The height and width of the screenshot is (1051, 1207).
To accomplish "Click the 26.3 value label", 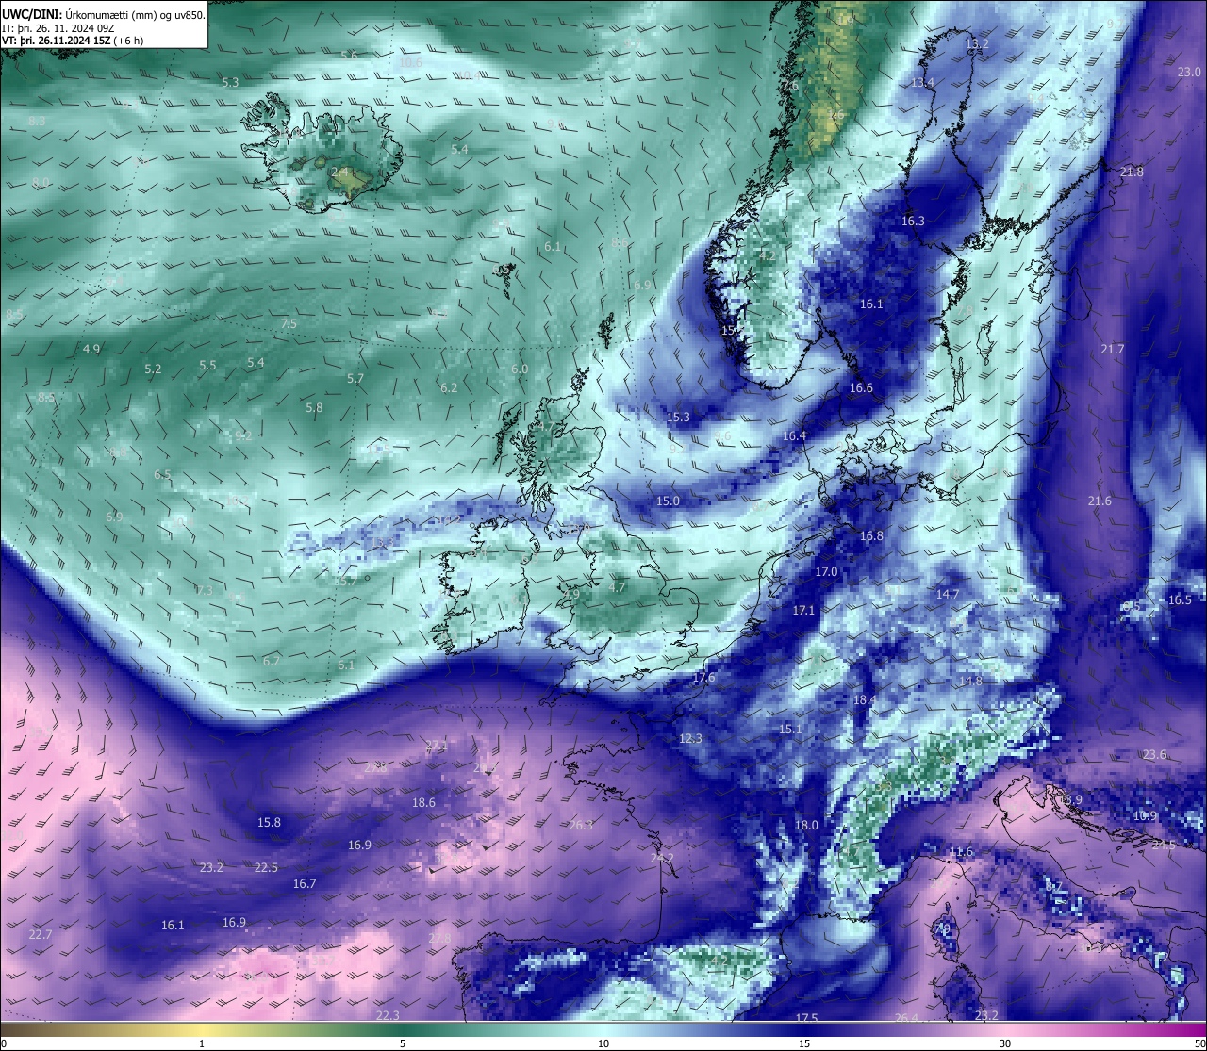I will [x=581, y=825].
